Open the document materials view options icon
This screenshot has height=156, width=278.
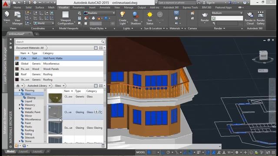click(x=101, y=48)
